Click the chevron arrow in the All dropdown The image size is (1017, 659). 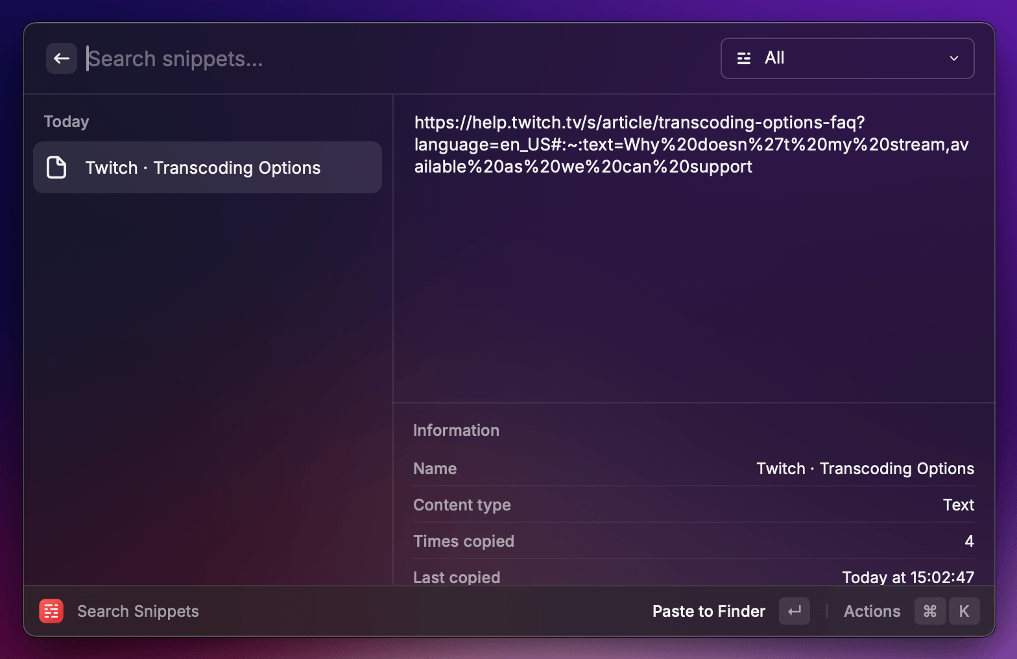pos(953,58)
